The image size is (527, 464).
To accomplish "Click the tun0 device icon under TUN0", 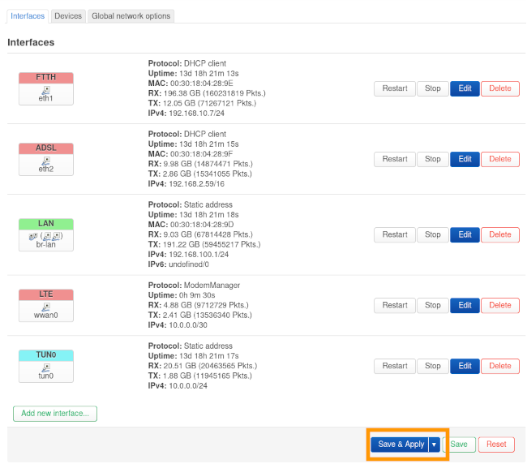I will (46, 366).
